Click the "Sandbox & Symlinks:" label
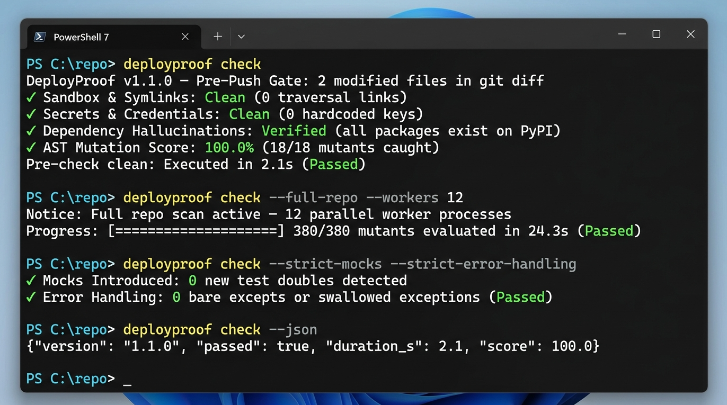Image resolution: width=727 pixels, height=405 pixels. (120, 98)
